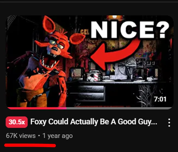Click the 7:01 duration badge

click(160, 99)
